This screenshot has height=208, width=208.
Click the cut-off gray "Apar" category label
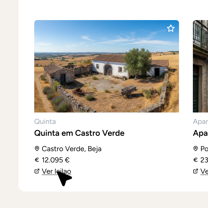click(200, 121)
